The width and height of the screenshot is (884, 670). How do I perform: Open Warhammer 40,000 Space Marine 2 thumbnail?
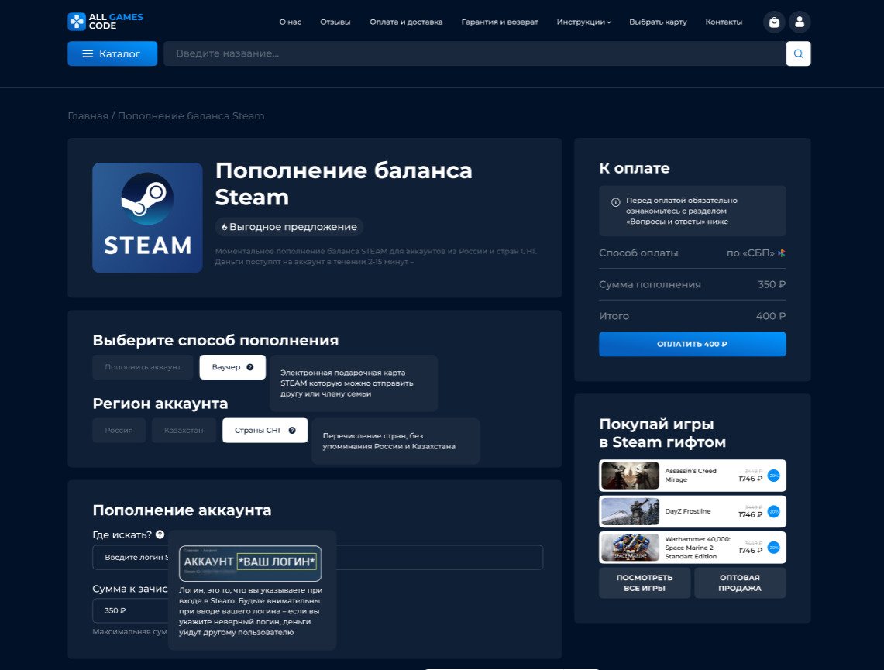click(630, 547)
